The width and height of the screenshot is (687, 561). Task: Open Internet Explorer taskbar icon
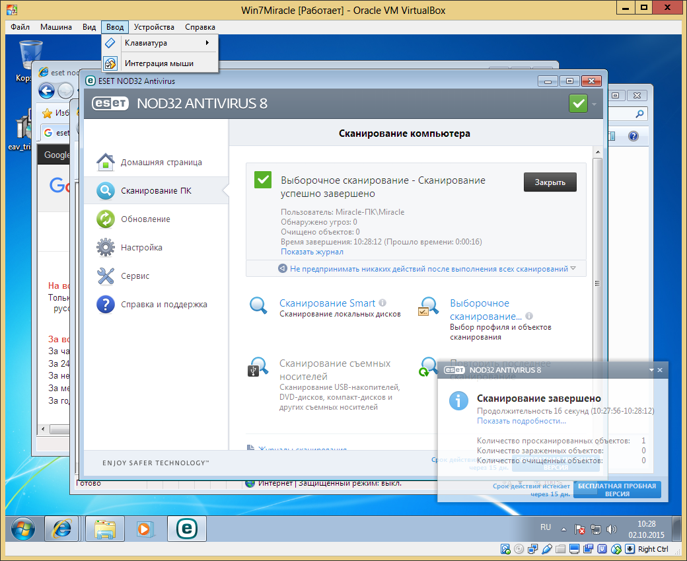pos(61,529)
